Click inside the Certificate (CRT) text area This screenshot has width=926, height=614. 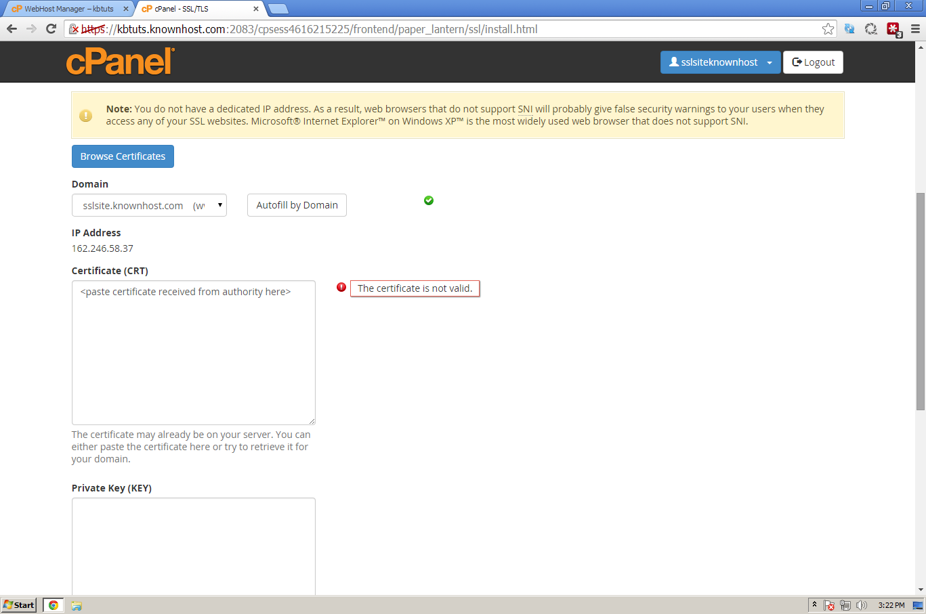coord(193,353)
